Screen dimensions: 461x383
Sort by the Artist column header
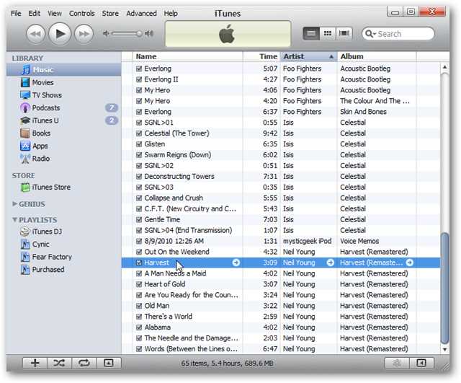pyautogui.click(x=309, y=56)
